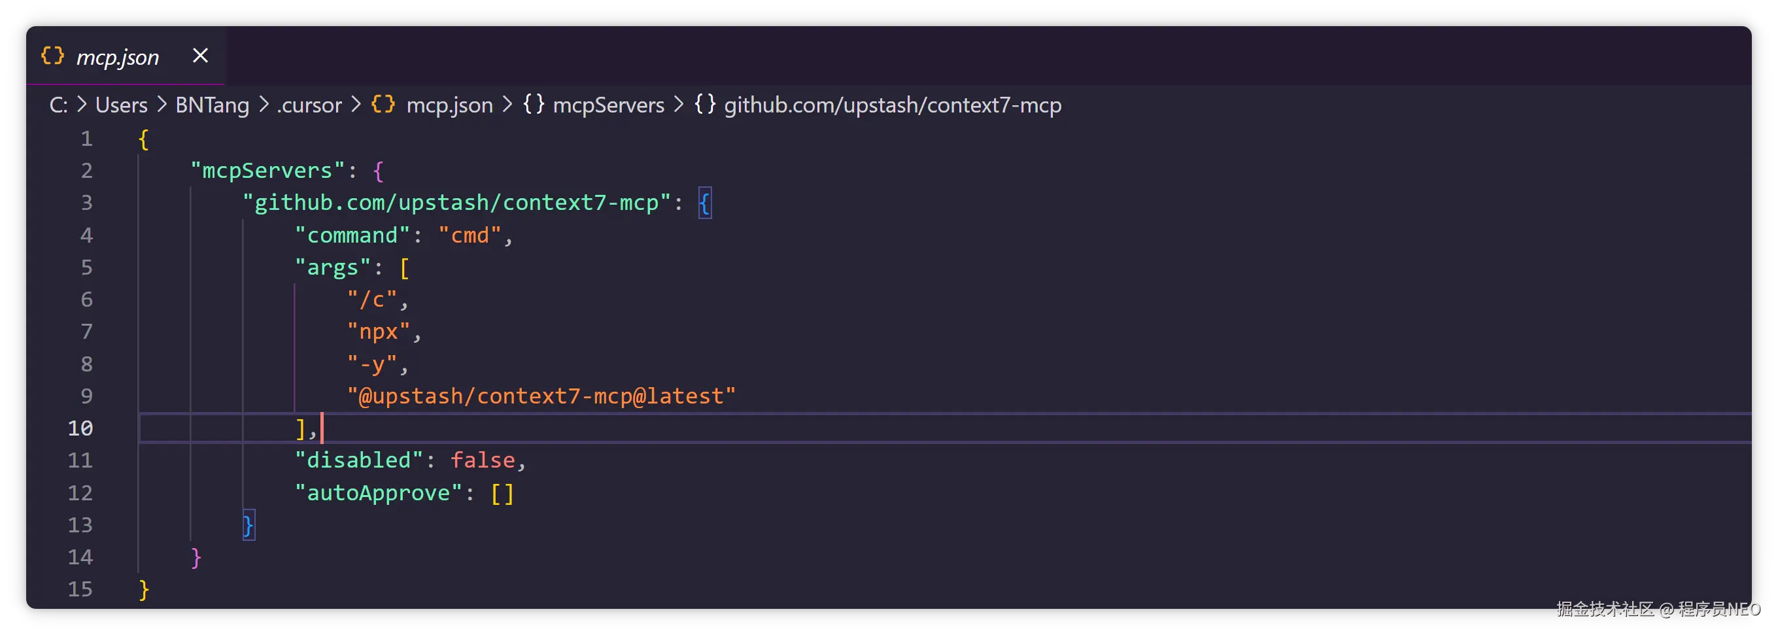Click the false value of "disabled"
This screenshot has width=1778, height=635.
coord(483,460)
